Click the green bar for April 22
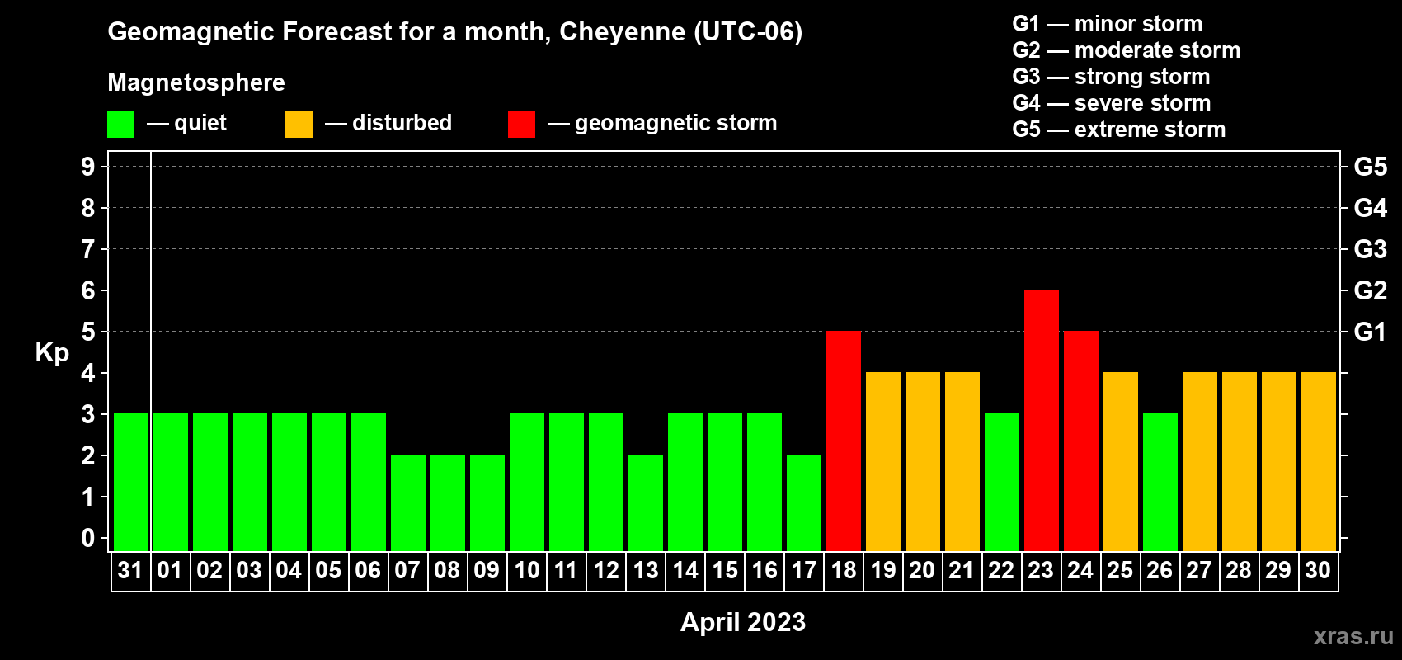1402x660 pixels. (1002, 482)
